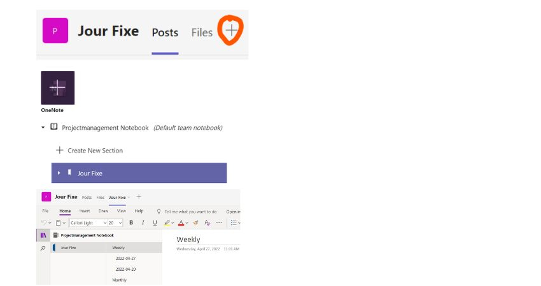Click notebook icon beside bold Projectmanagement Notebook
The height and width of the screenshot is (286, 541).
coord(55,235)
